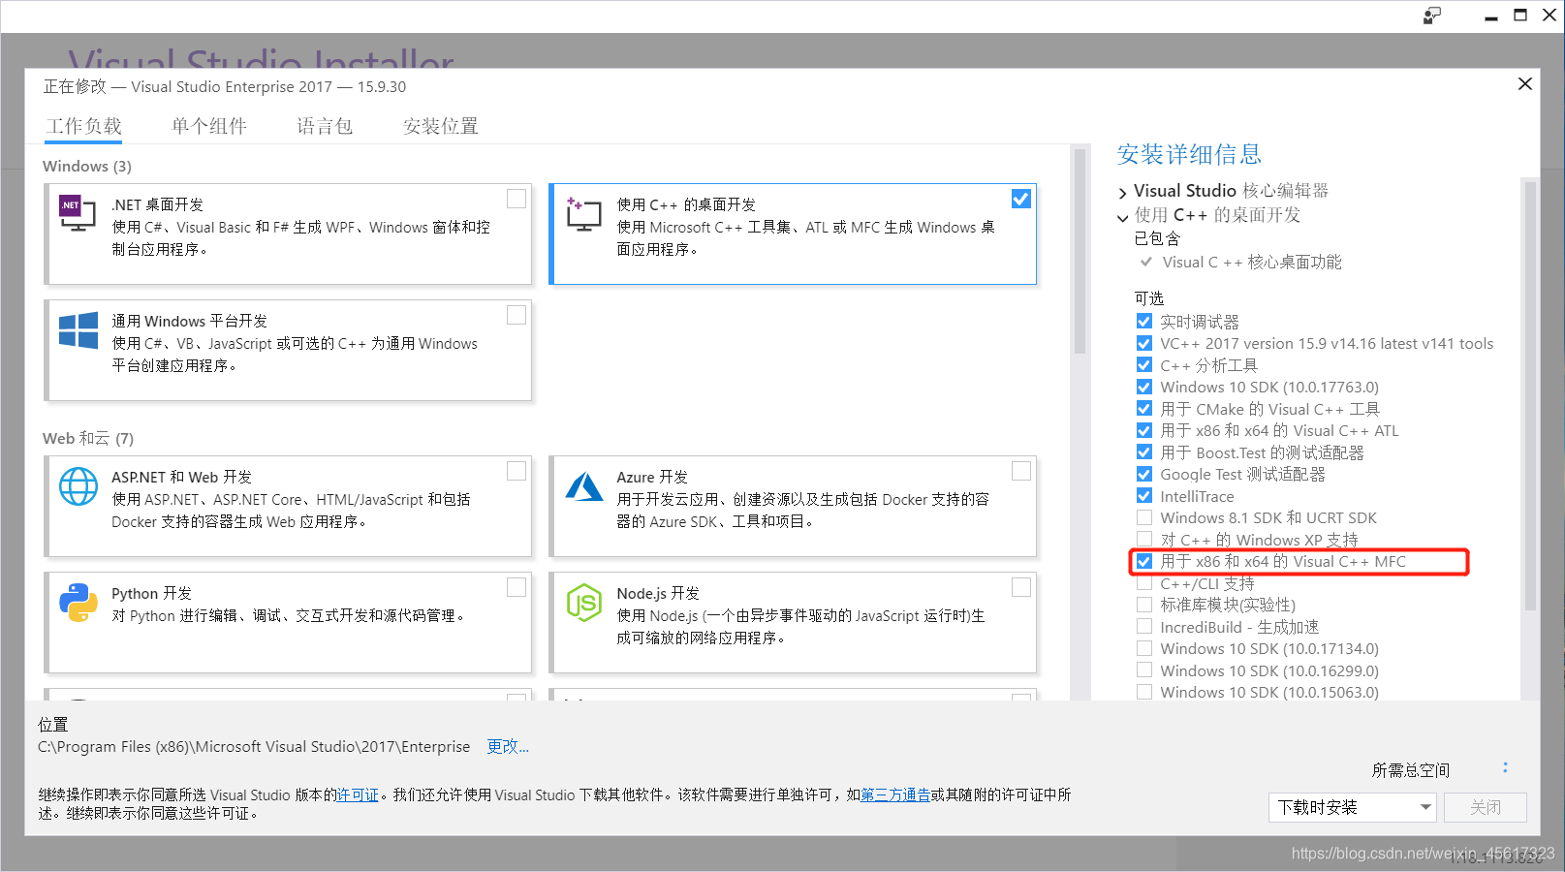The image size is (1565, 872).
Task: Check the .NET 桌面开发 workload checkbox
Action: (516, 199)
